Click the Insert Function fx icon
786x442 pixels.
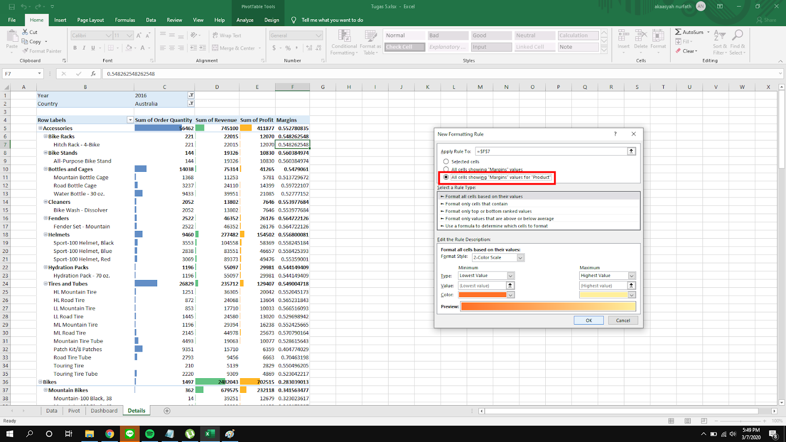(x=93, y=74)
